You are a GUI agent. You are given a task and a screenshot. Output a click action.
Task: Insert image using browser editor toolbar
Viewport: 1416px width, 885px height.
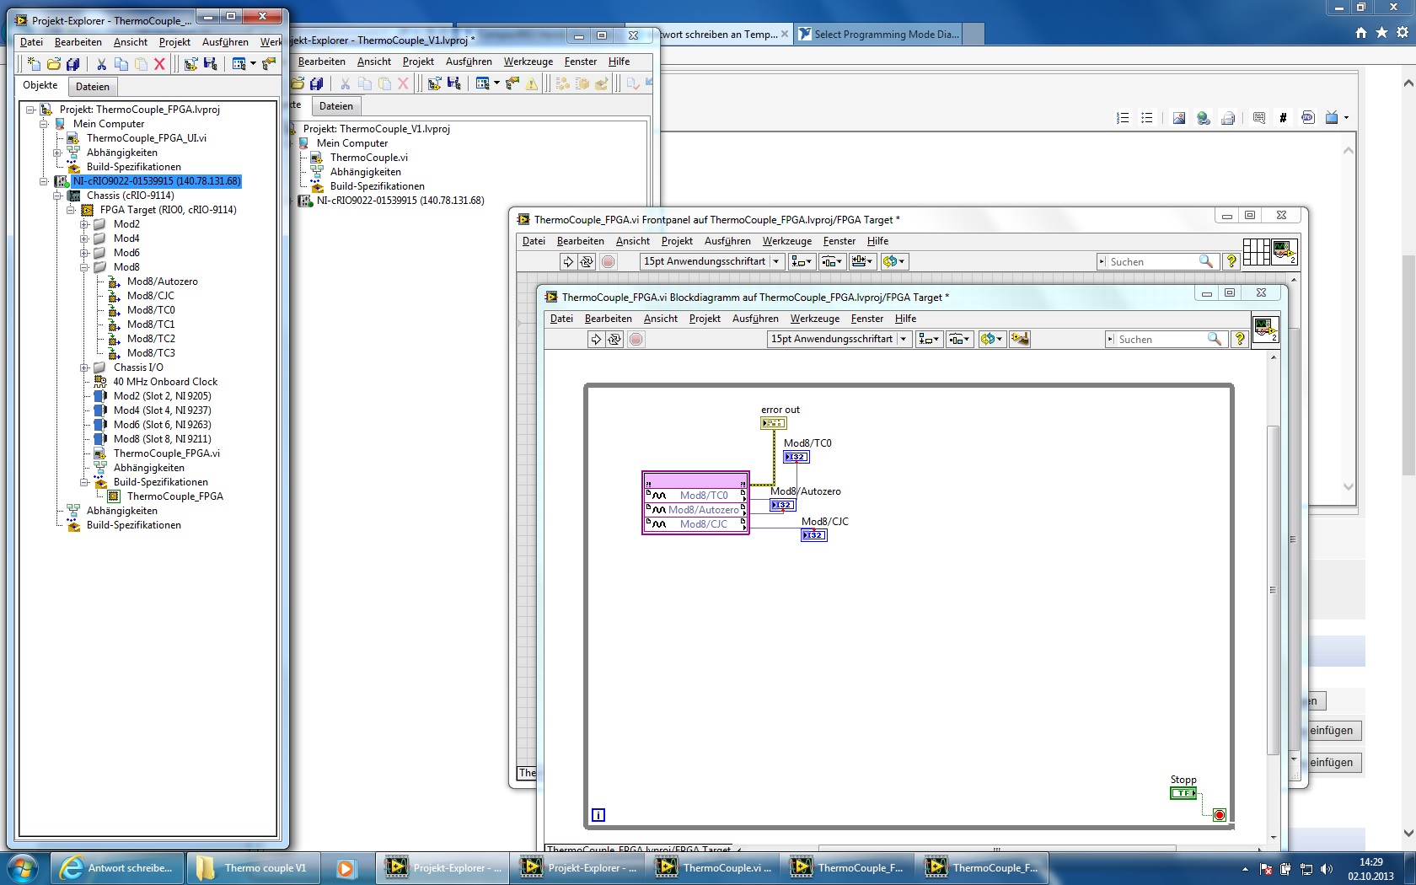[1179, 118]
